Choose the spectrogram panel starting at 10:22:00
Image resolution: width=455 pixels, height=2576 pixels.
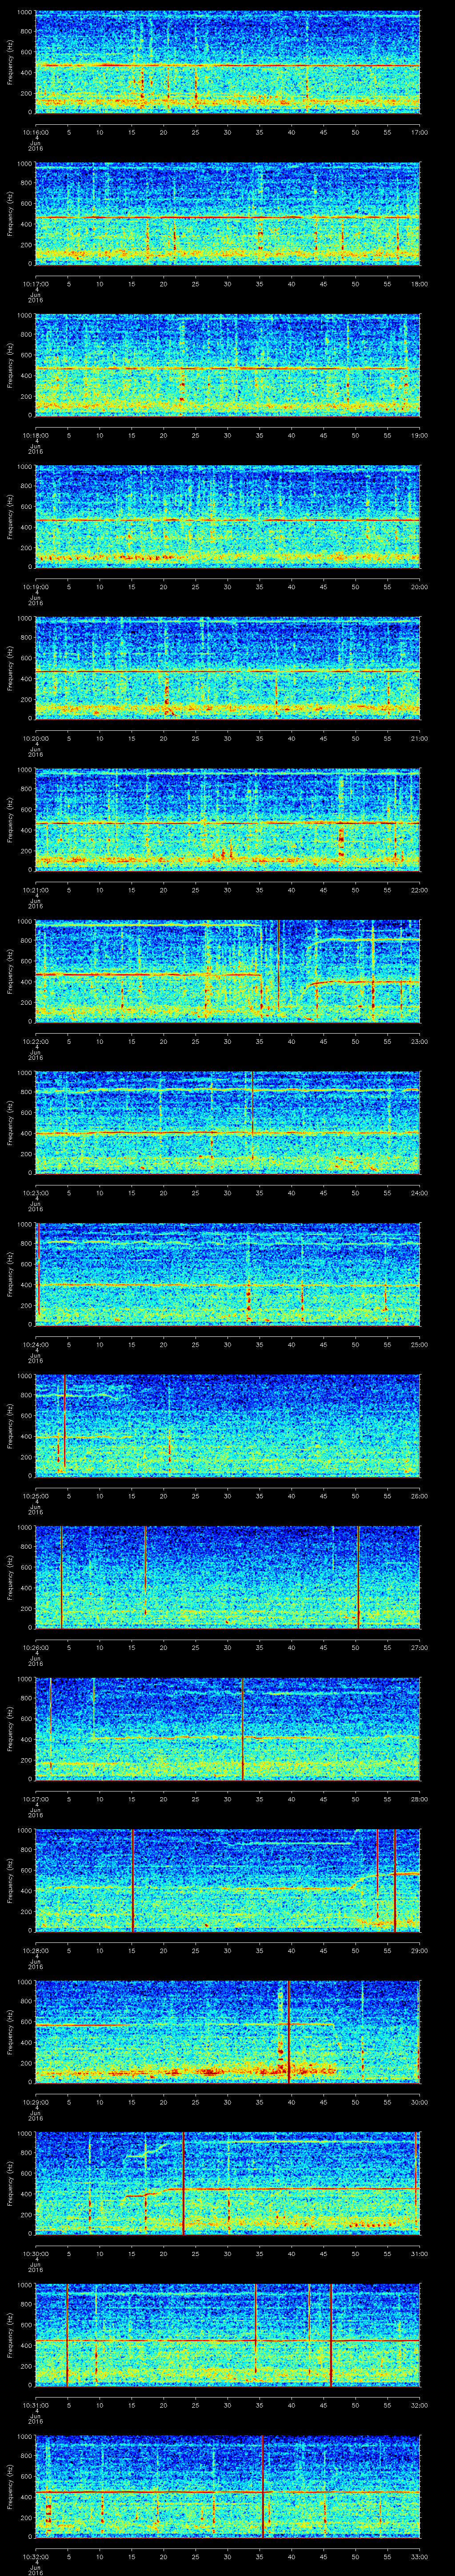point(228,971)
